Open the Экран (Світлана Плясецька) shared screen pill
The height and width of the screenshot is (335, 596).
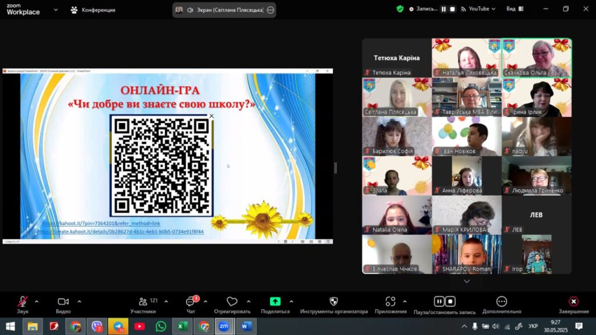224,10
